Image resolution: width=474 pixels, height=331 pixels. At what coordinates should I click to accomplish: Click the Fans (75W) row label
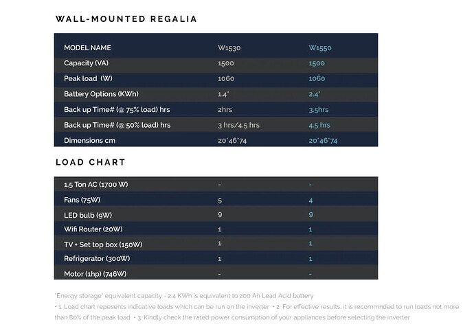[82, 200]
